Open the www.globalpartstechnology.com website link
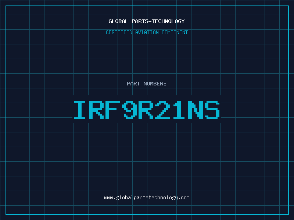The height and width of the screenshot is (220, 294). [x=147, y=198]
